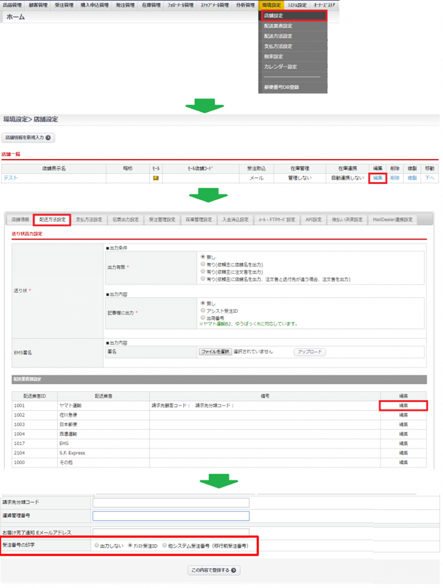Viewport: 443px width, 588px height.
Task: Select 他システム受注番号 (移行前受注番号) radio
Action: coord(164,546)
